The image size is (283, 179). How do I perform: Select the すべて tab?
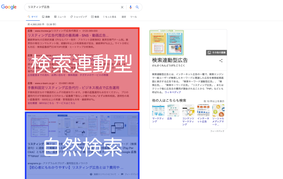click(x=33, y=17)
